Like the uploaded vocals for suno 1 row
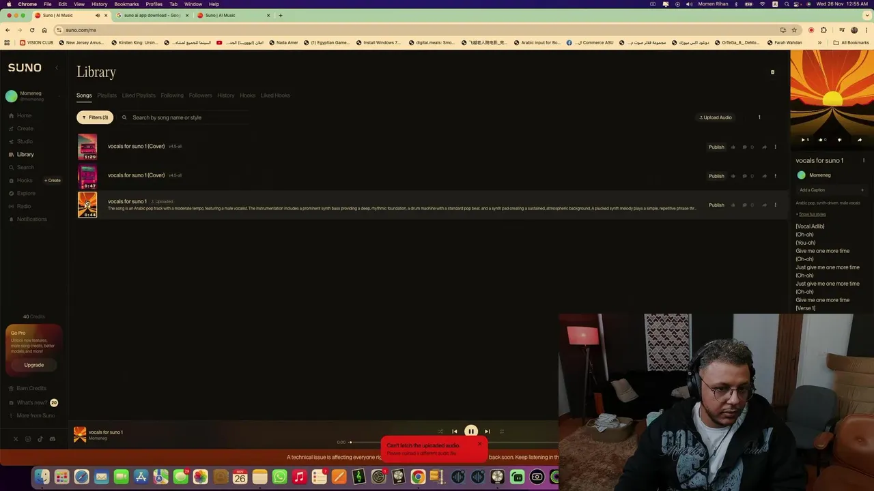The width and height of the screenshot is (874, 491). click(x=733, y=205)
